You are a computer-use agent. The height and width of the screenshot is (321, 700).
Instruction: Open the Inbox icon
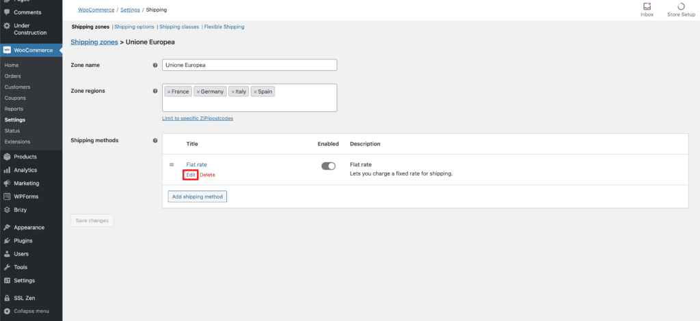click(x=647, y=7)
